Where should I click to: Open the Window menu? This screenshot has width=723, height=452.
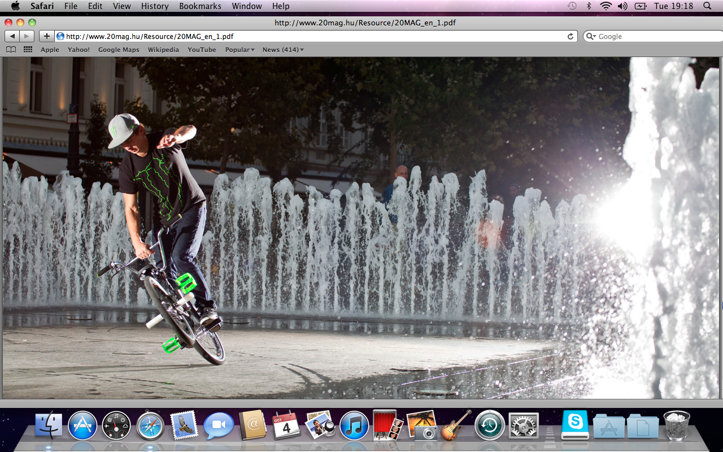pyautogui.click(x=247, y=6)
